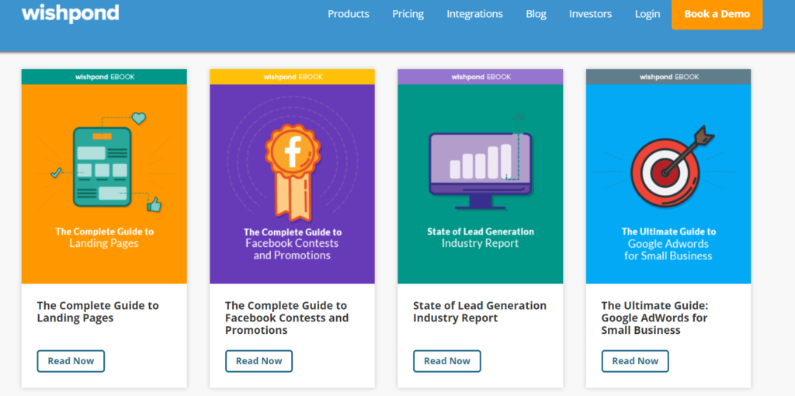
Task: Click the thumbs-up icon on orange cover
Action: (x=154, y=204)
